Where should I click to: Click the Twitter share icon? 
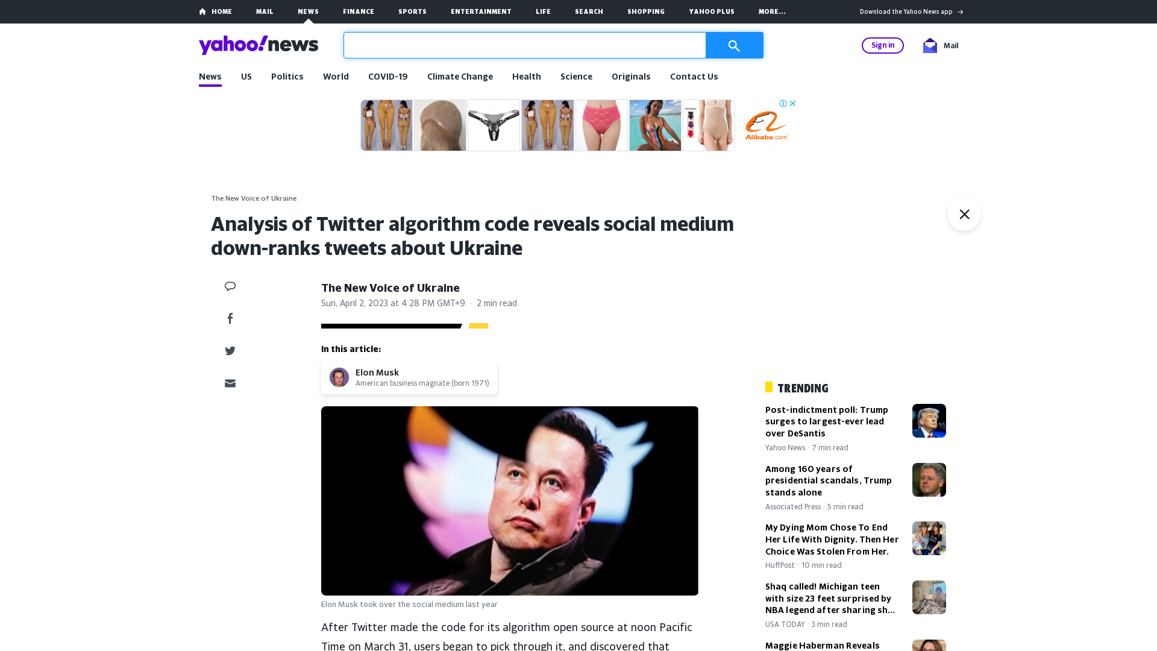pos(230,351)
